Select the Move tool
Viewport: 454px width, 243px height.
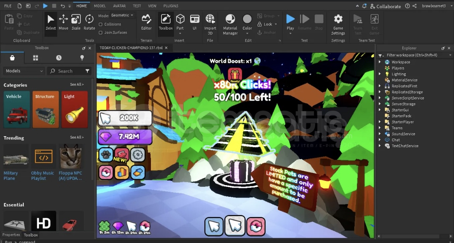63,22
